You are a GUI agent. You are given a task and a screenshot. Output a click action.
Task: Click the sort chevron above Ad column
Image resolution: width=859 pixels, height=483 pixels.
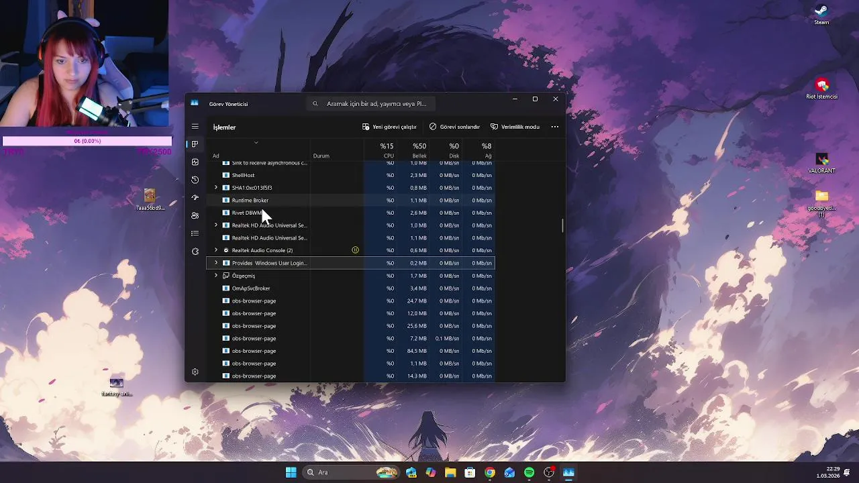point(256,143)
